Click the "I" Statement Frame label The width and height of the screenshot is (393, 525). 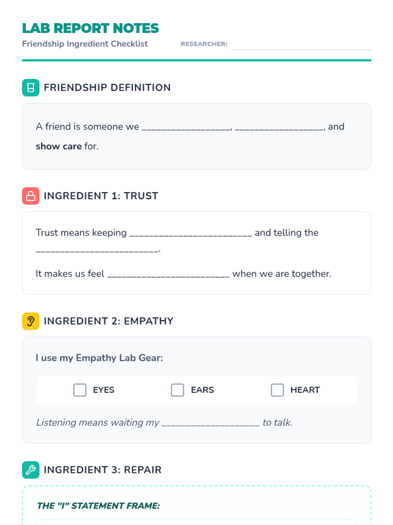[98, 506]
